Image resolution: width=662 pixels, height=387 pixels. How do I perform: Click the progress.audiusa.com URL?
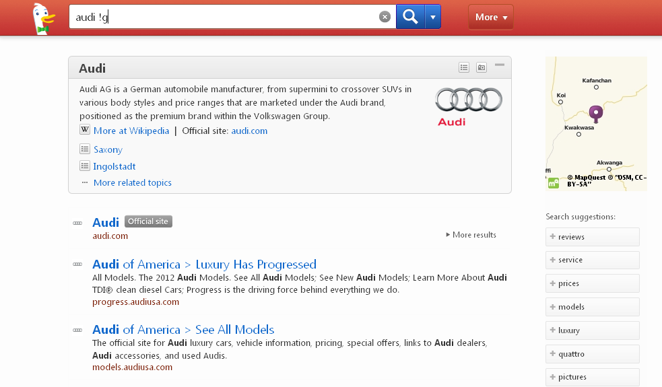pos(135,302)
